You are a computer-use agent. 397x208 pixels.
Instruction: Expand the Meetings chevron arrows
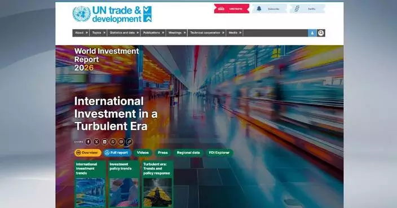tap(185, 33)
